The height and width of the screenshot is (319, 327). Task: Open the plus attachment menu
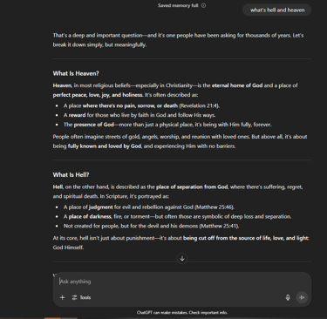(x=62, y=297)
